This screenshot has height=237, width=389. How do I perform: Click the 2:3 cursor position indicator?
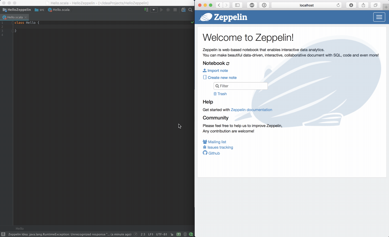click(x=143, y=234)
